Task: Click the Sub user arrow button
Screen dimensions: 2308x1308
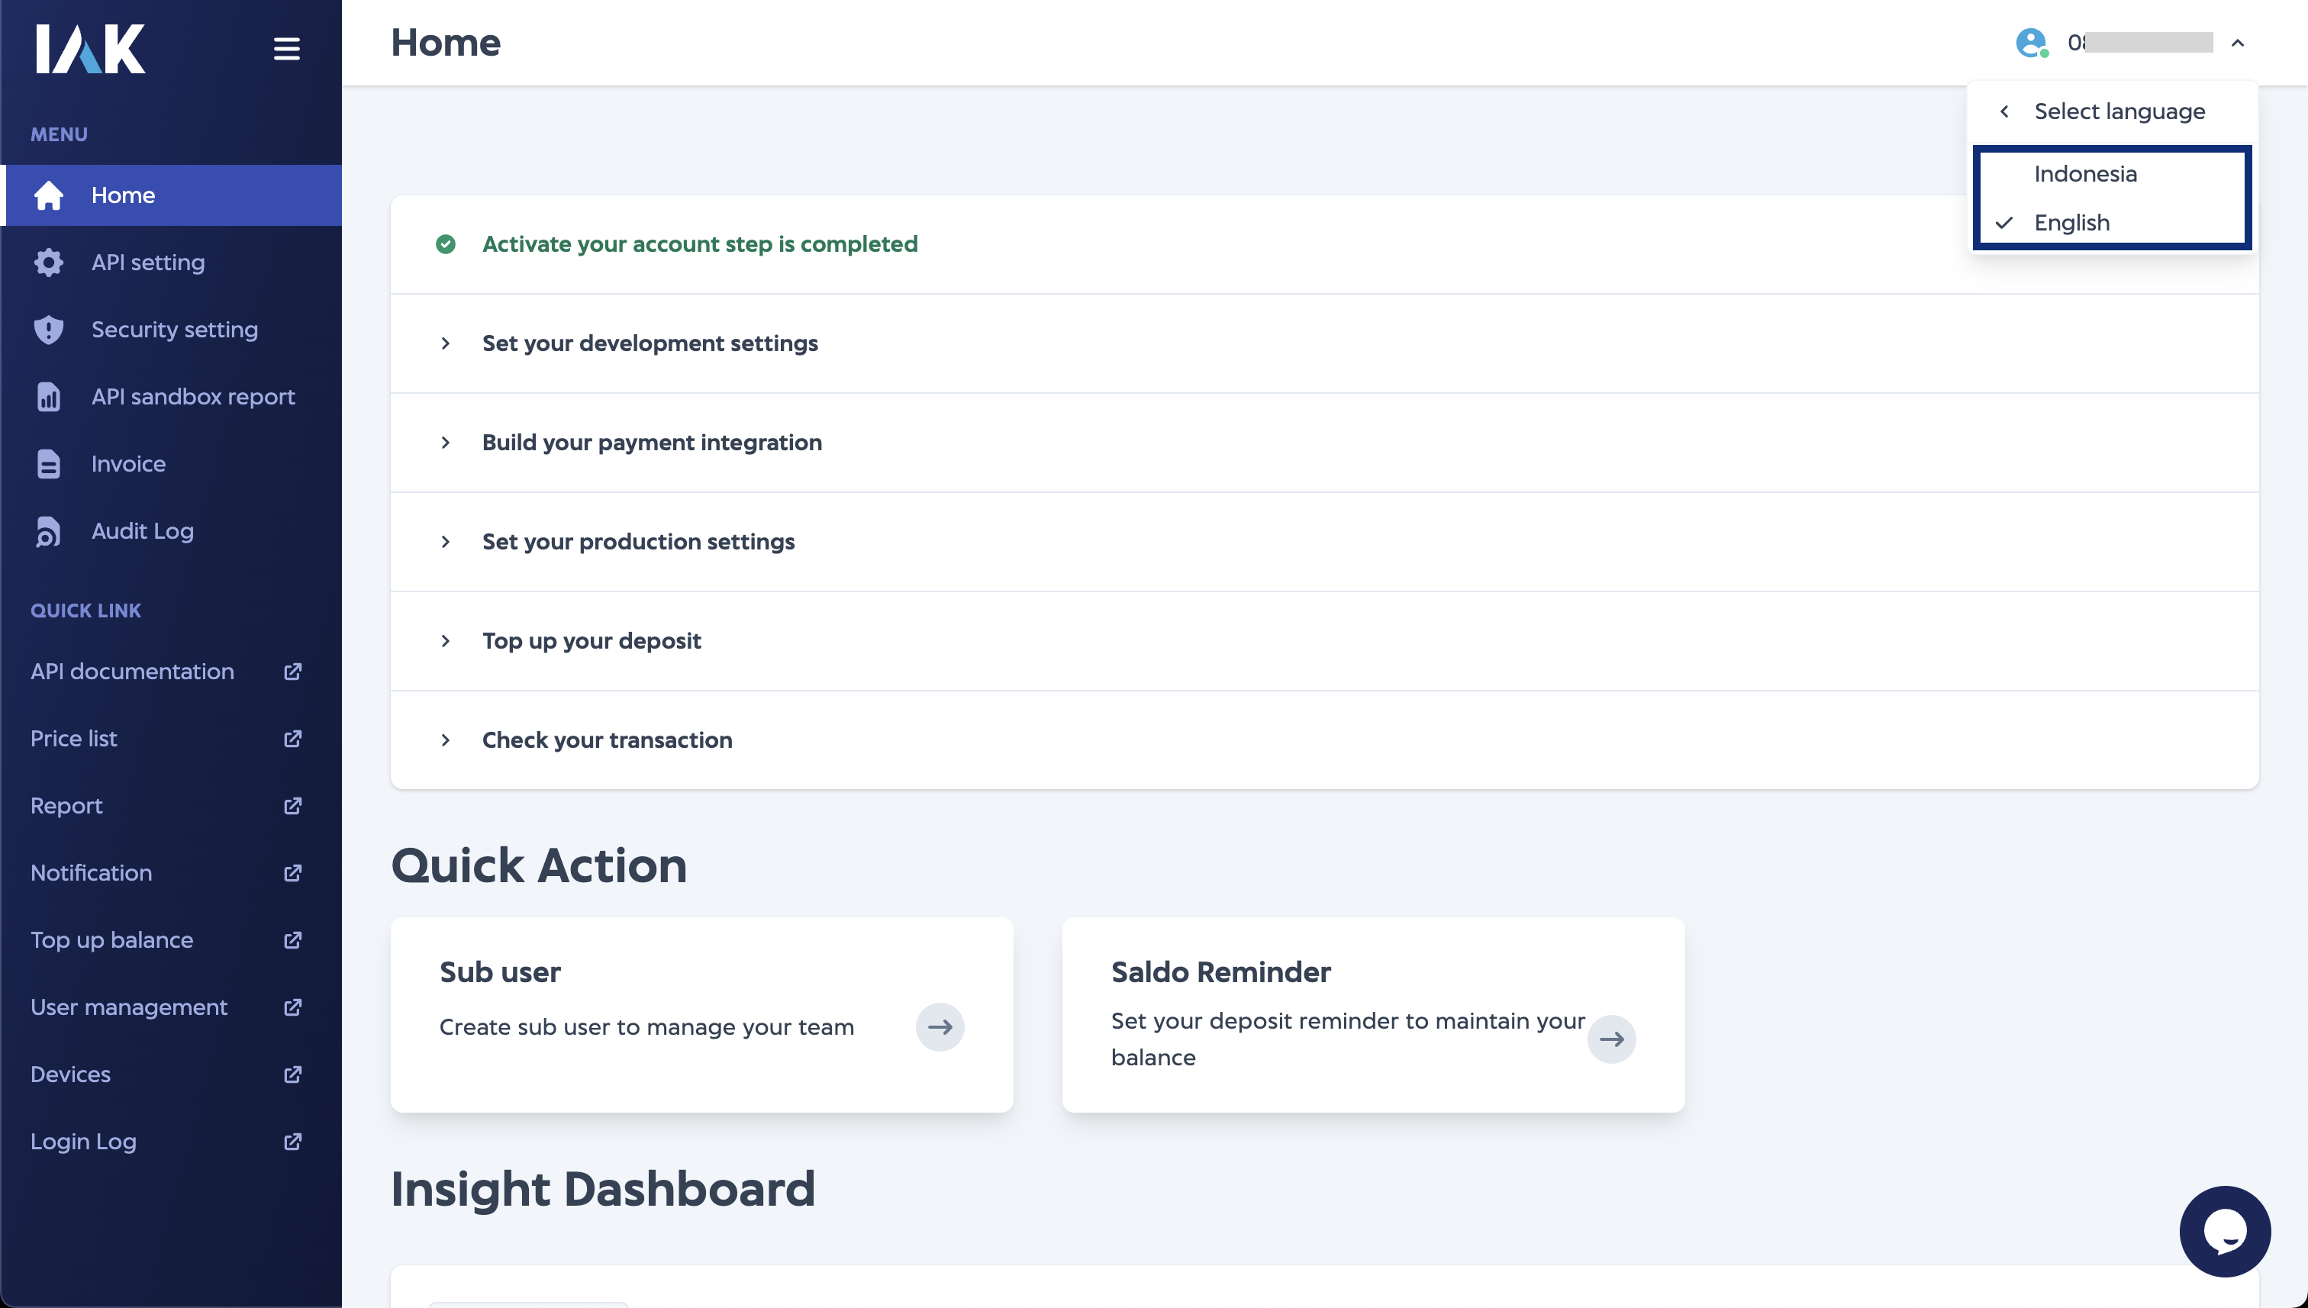Action: coord(940,1027)
